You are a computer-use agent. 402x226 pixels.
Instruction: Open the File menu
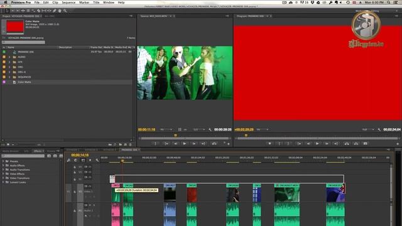pos(37,3)
